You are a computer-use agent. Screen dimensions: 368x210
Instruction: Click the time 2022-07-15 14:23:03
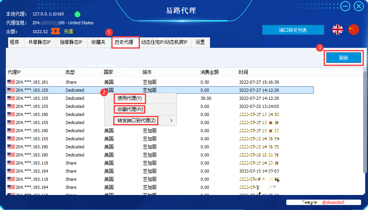(x=259, y=171)
